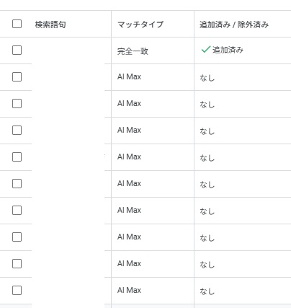Sort by the マッチタイプ column header
The image size is (291, 308).
tap(140, 25)
